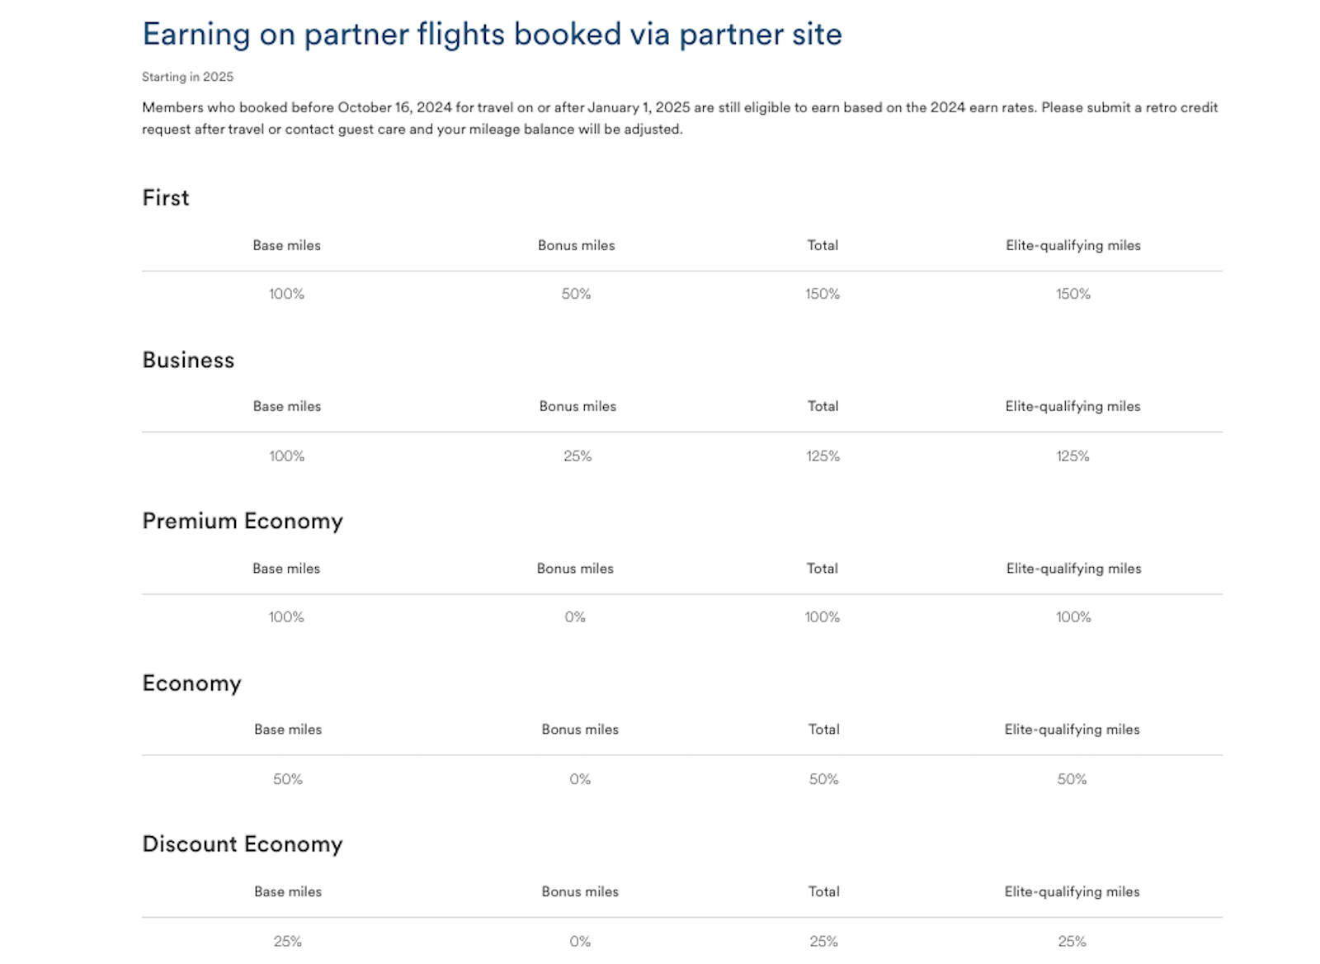Image resolution: width=1320 pixels, height=964 pixels.
Task: Click the Economy section heading
Action: [191, 683]
